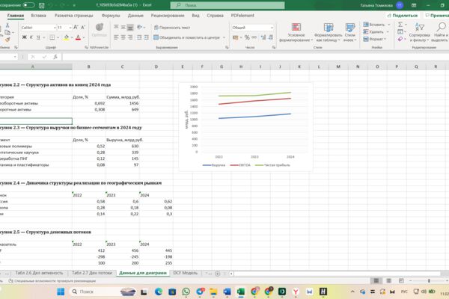Click Найти и выделить magnifier

pyautogui.click(x=440, y=32)
